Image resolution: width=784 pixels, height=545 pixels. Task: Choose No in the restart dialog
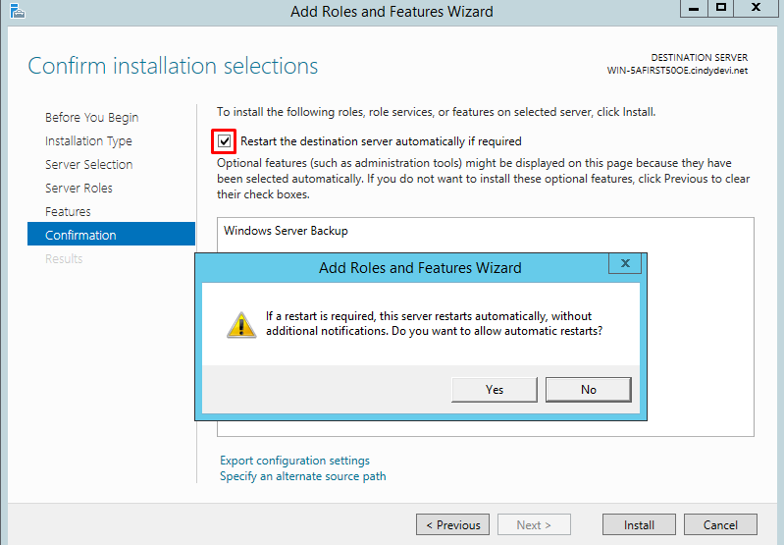tap(588, 390)
